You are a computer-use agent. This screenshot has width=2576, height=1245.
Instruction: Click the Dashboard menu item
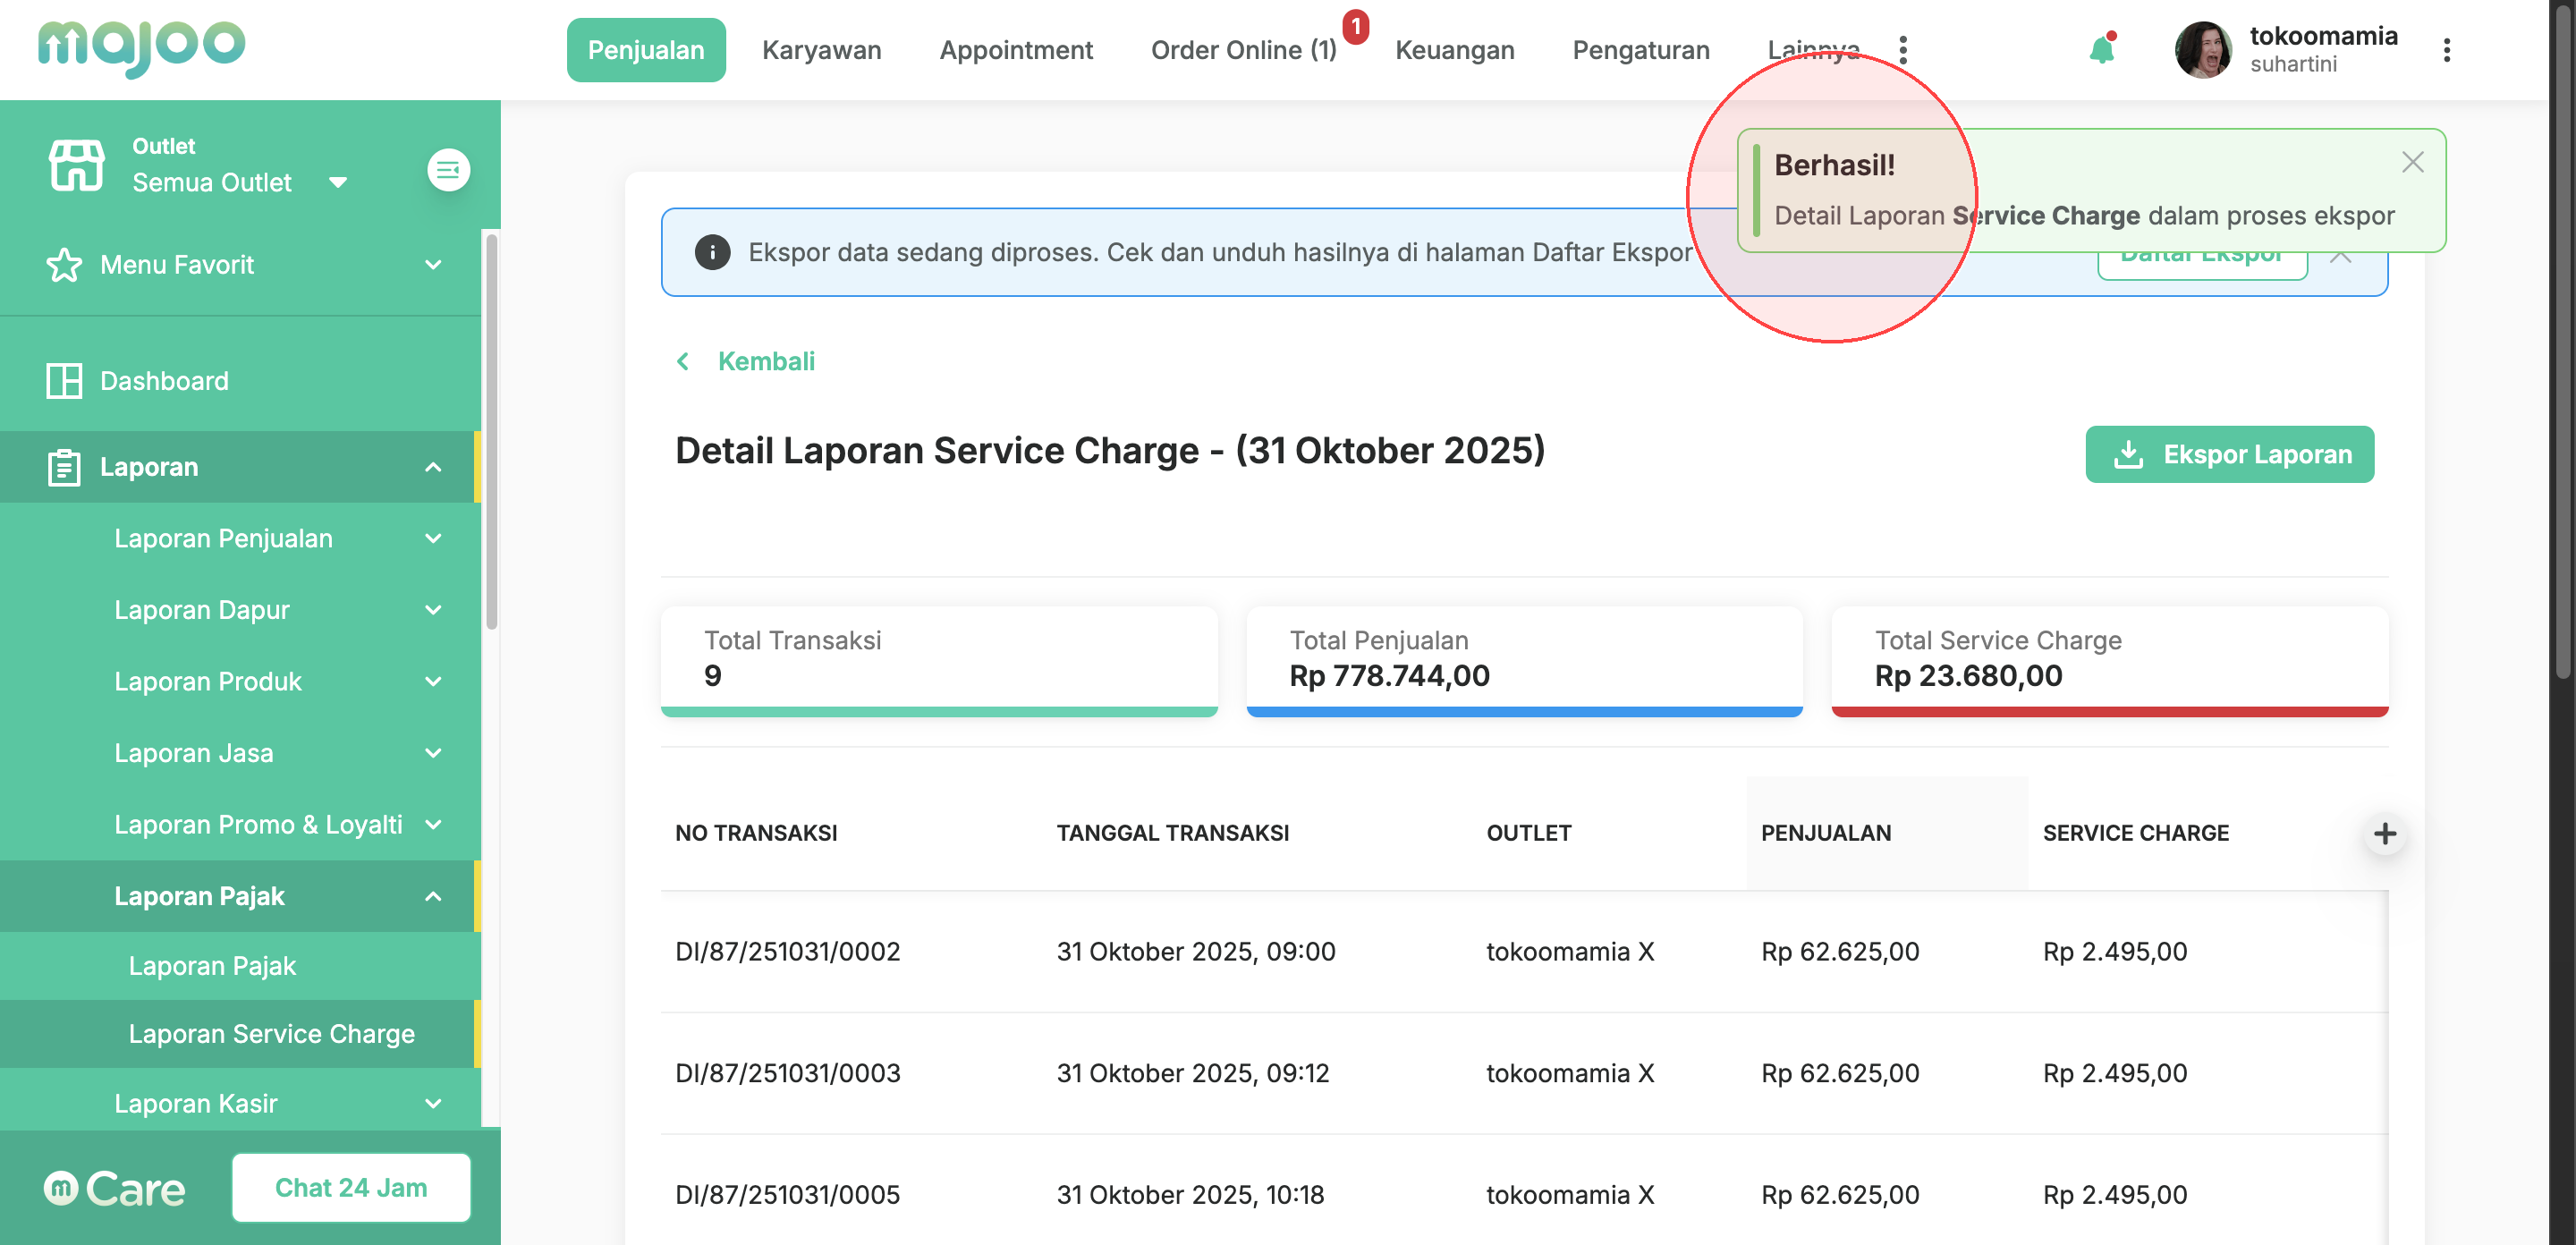[x=164, y=381]
